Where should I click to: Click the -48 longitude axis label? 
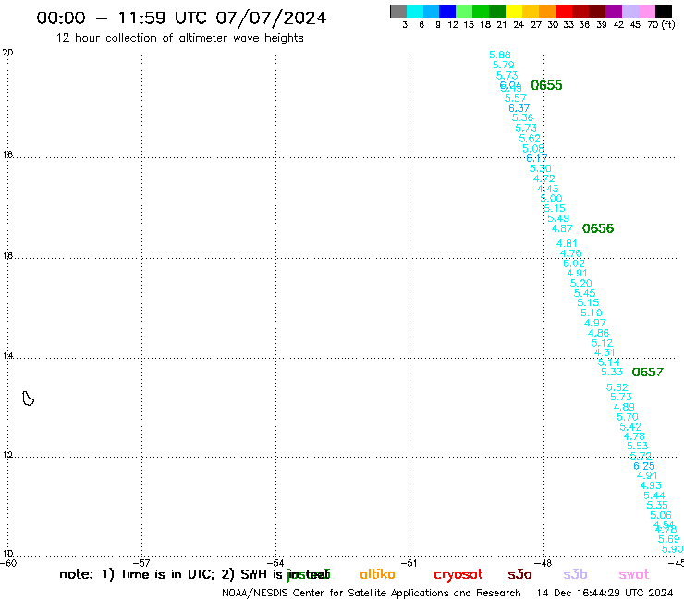(x=544, y=563)
